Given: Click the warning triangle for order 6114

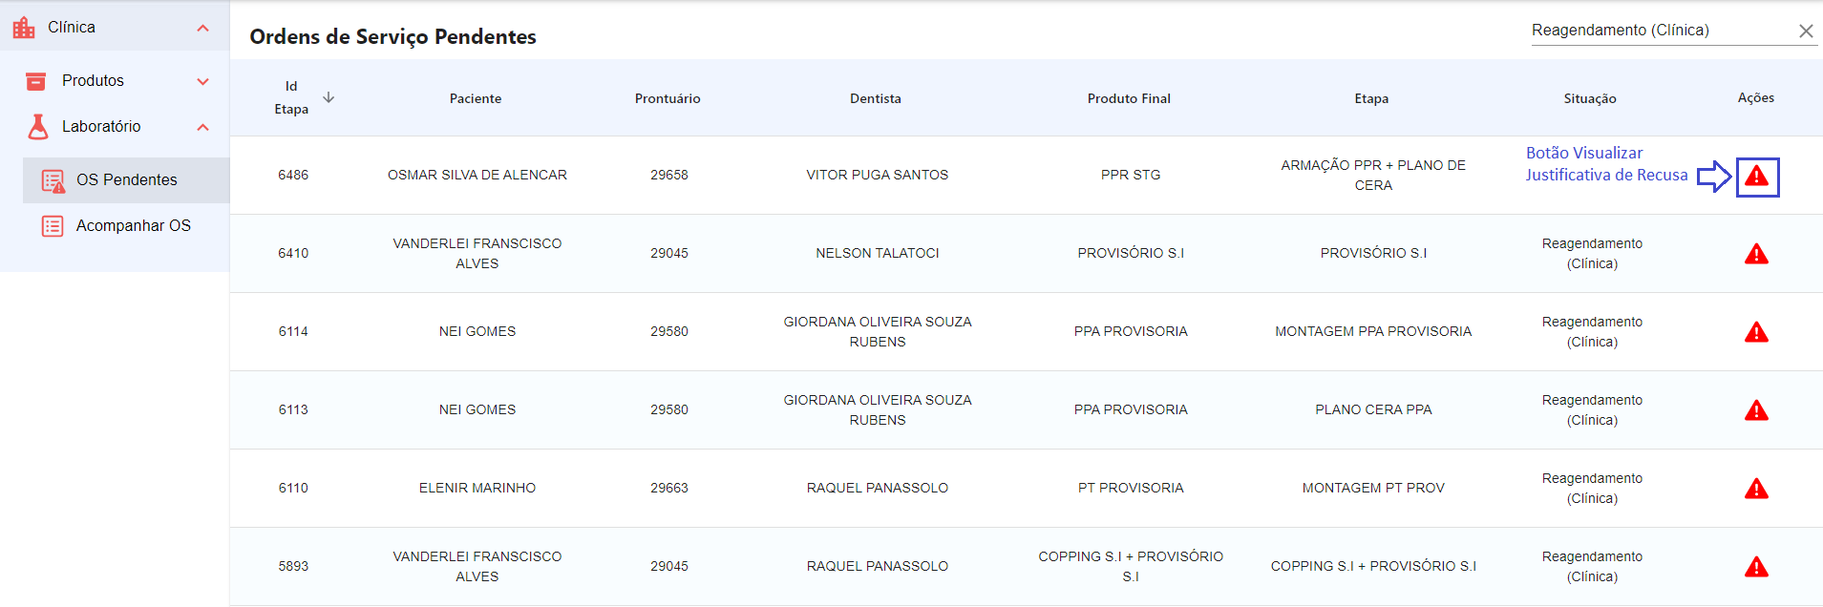Looking at the screenshot, I should [x=1756, y=333].
